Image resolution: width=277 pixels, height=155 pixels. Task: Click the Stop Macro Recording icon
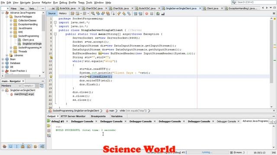[151, 13]
